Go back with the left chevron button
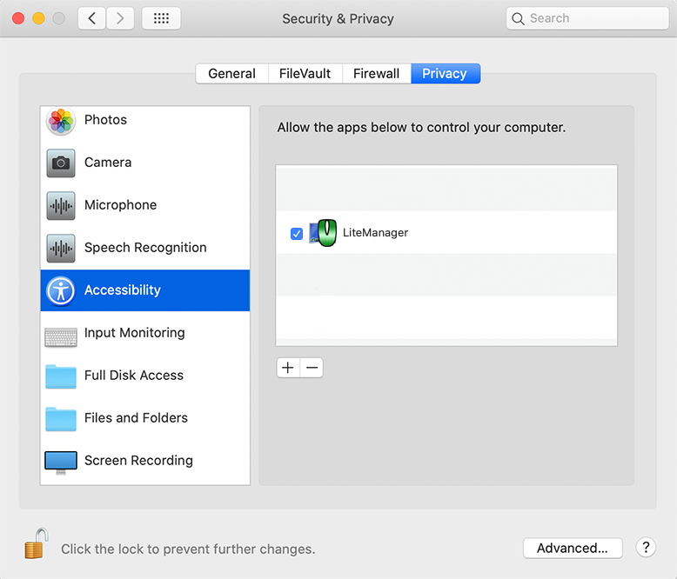 [x=91, y=18]
